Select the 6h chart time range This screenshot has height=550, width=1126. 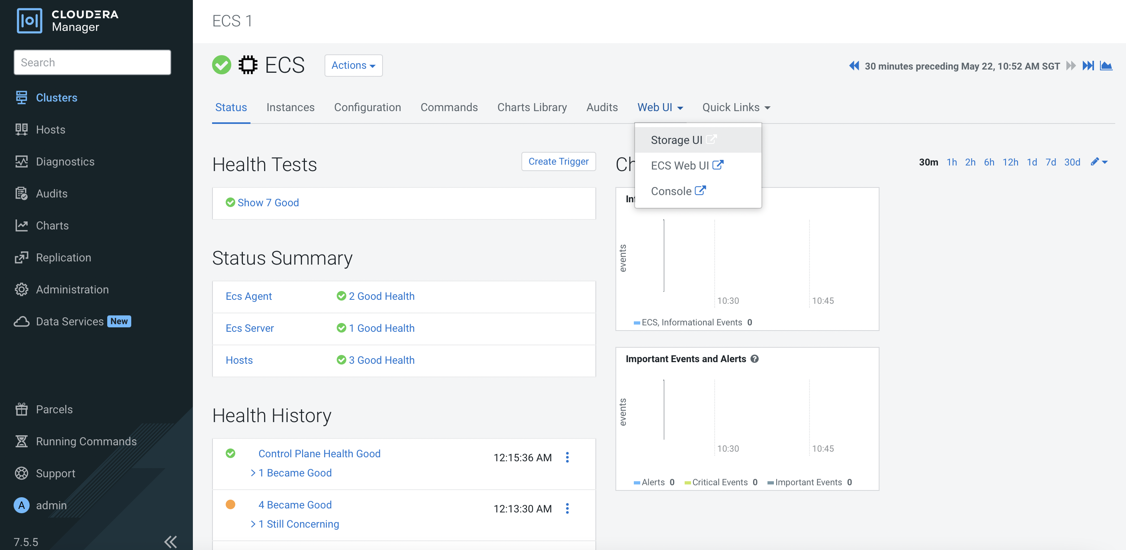(989, 162)
